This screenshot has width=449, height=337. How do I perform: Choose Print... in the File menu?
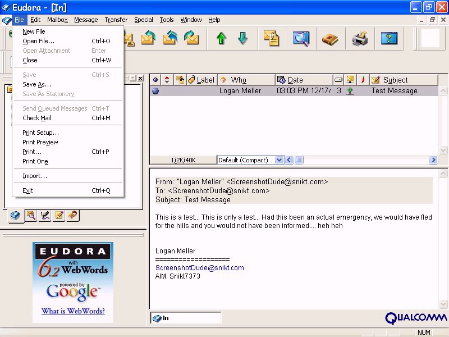68,152
